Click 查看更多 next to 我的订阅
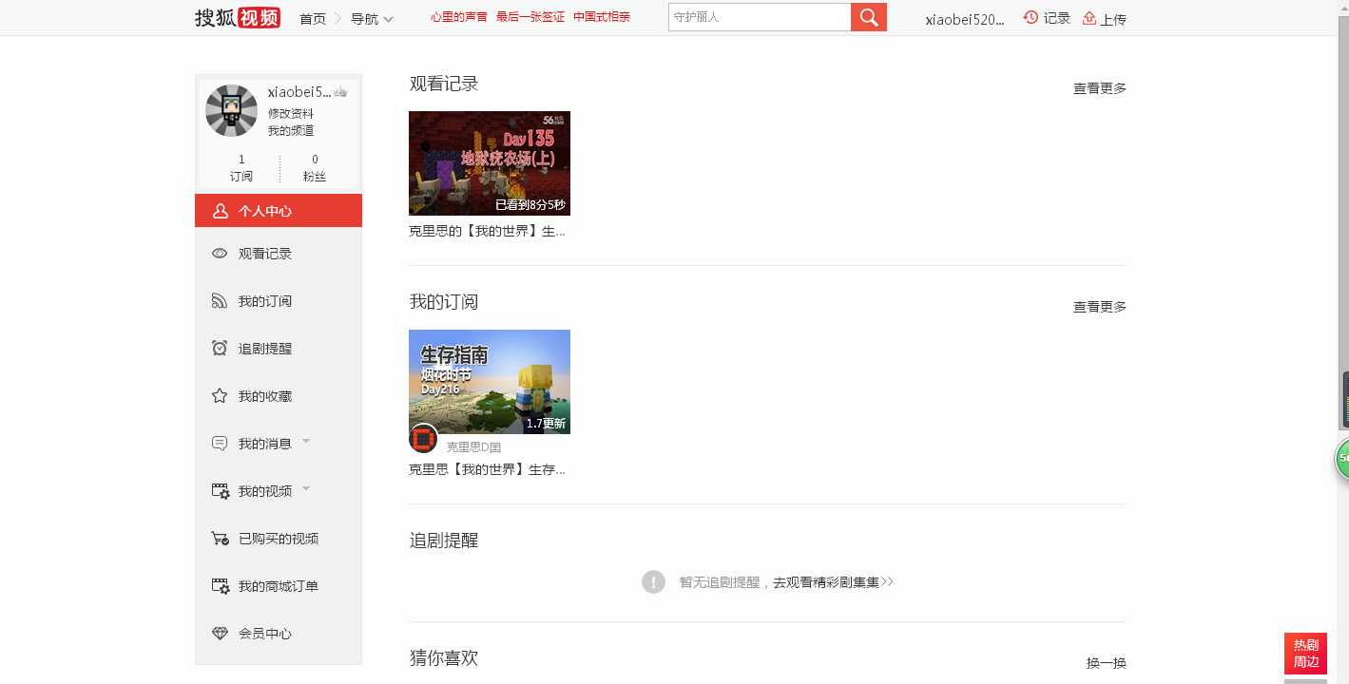 click(x=1100, y=307)
